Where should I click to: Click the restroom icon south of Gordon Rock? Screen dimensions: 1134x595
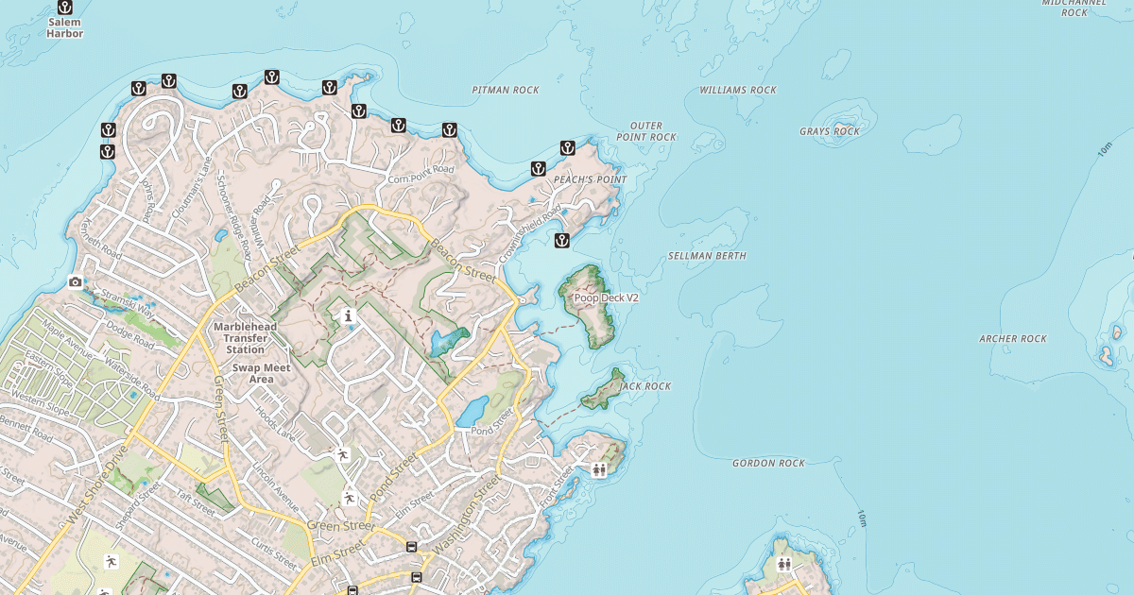[784, 564]
